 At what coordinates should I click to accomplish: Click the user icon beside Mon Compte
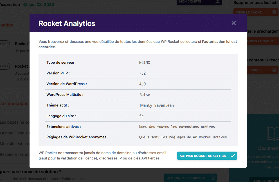coord(217,2)
